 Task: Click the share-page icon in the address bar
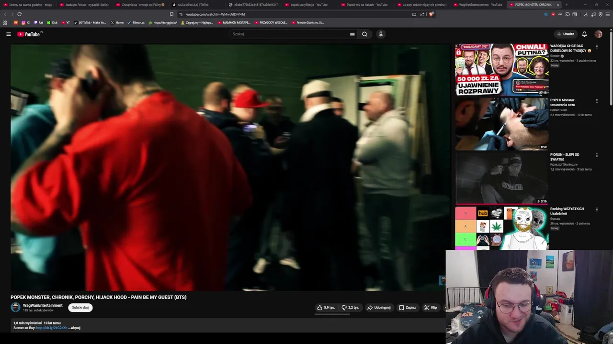[422, 14]
